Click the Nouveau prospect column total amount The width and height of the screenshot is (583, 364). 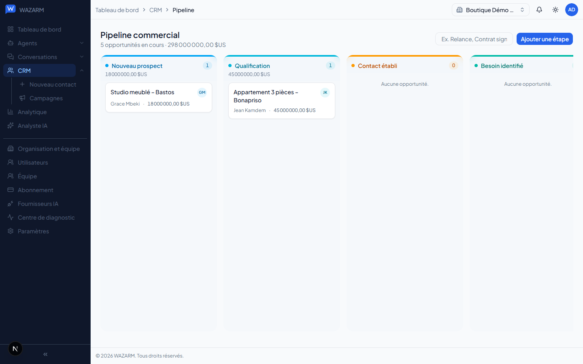click(x=126, y=74)
